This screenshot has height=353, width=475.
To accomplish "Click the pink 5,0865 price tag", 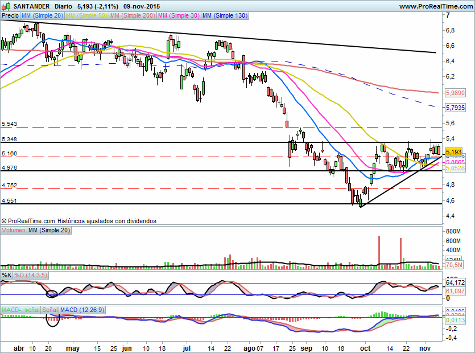I will pyautogui.click(x=455, y=162).
